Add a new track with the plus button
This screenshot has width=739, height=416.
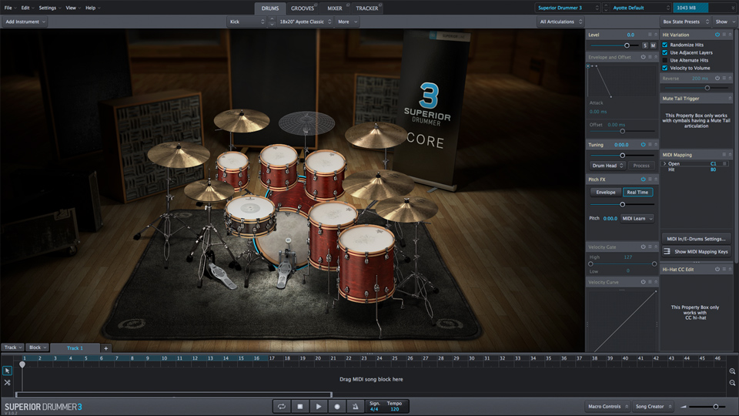[106, 348]
